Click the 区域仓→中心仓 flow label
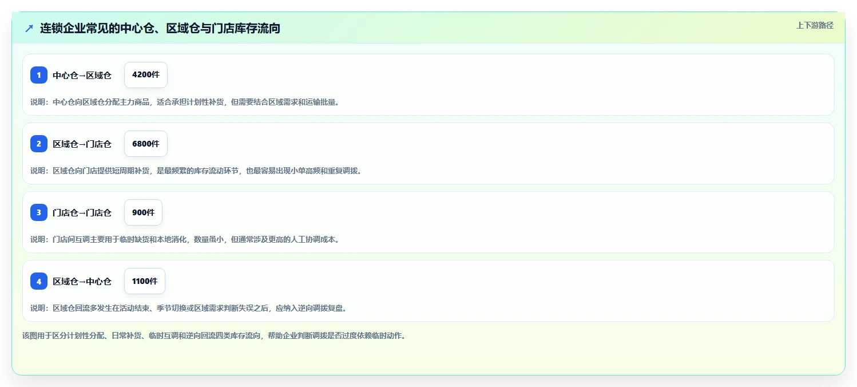This screenshot has height=387, width=857. (82, 281)
